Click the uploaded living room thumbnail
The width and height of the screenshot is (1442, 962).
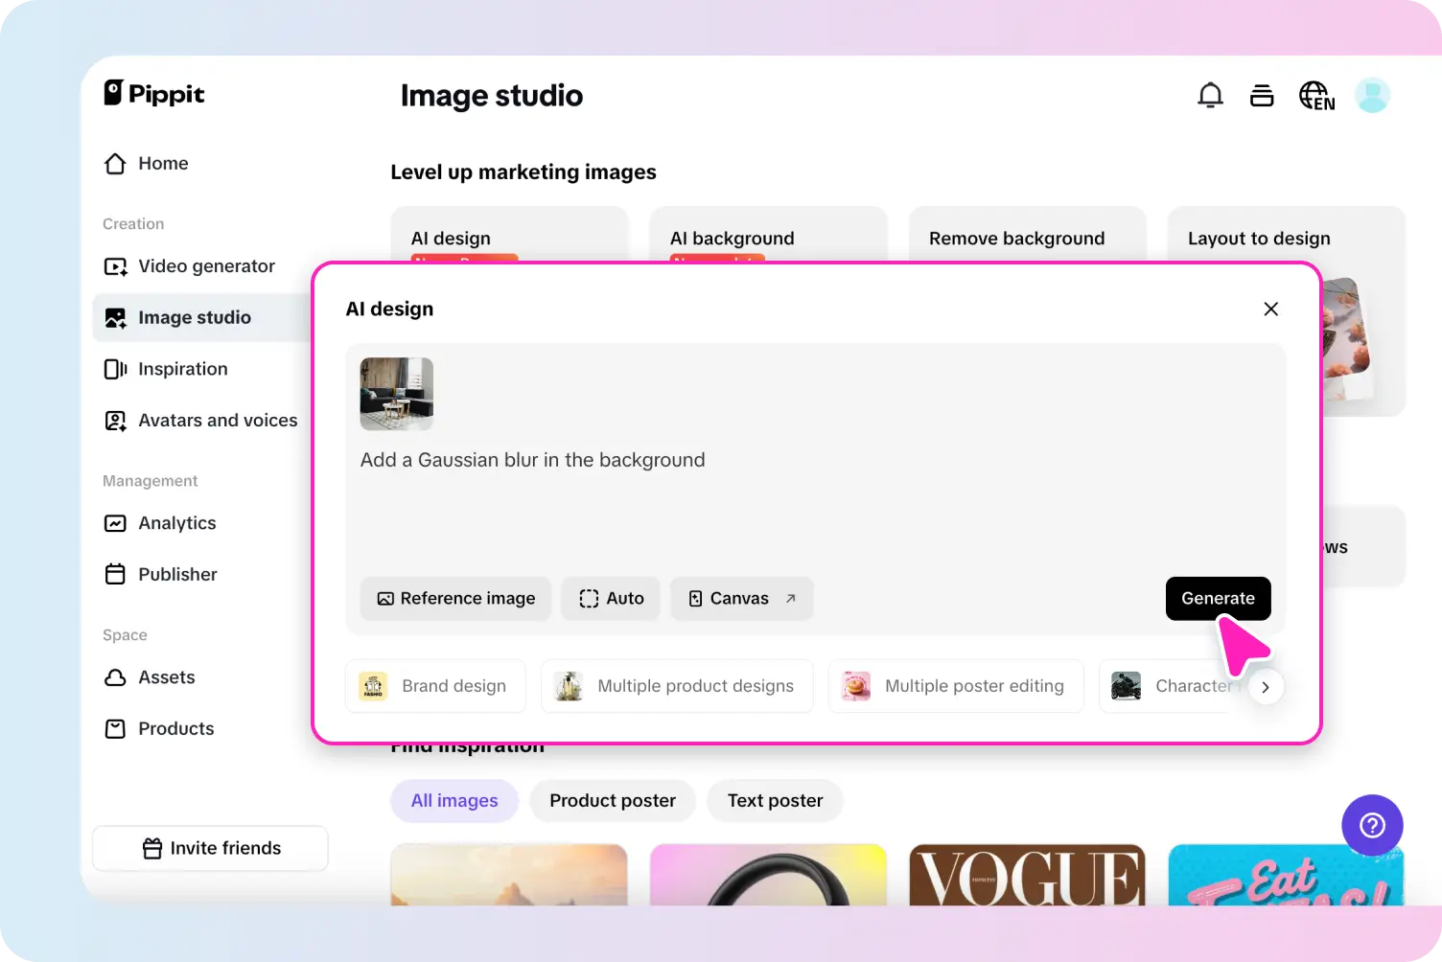397,394
